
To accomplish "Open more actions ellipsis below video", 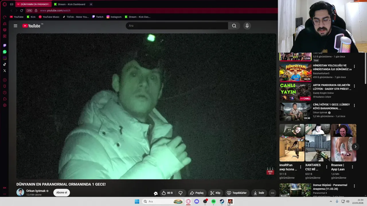I will pos(273,193).
